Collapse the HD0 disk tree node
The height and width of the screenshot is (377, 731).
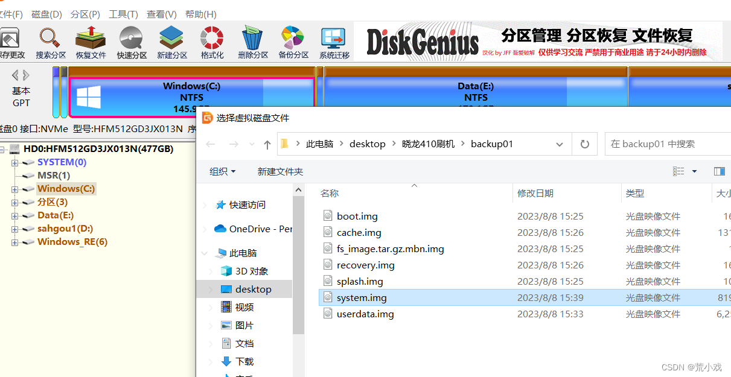pyautogui.click(x=3, y=149)
